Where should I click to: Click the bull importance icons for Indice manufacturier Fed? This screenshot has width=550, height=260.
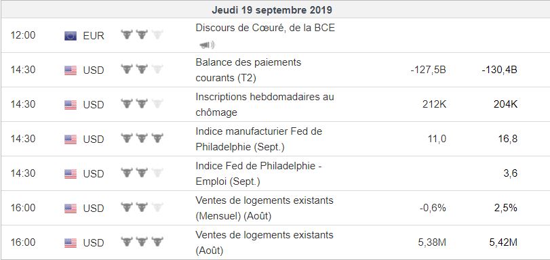coord(142,138)
